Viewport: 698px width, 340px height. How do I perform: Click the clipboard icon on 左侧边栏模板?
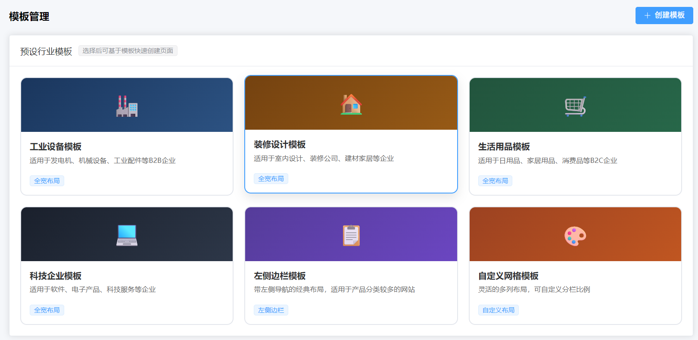pyautogui.click(x=351, y=235)
